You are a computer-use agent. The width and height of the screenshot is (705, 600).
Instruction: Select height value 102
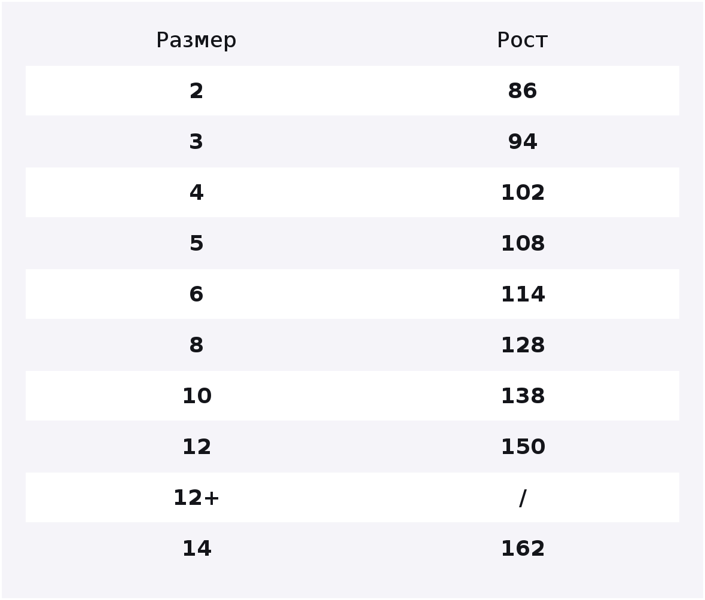coord(523,193)
